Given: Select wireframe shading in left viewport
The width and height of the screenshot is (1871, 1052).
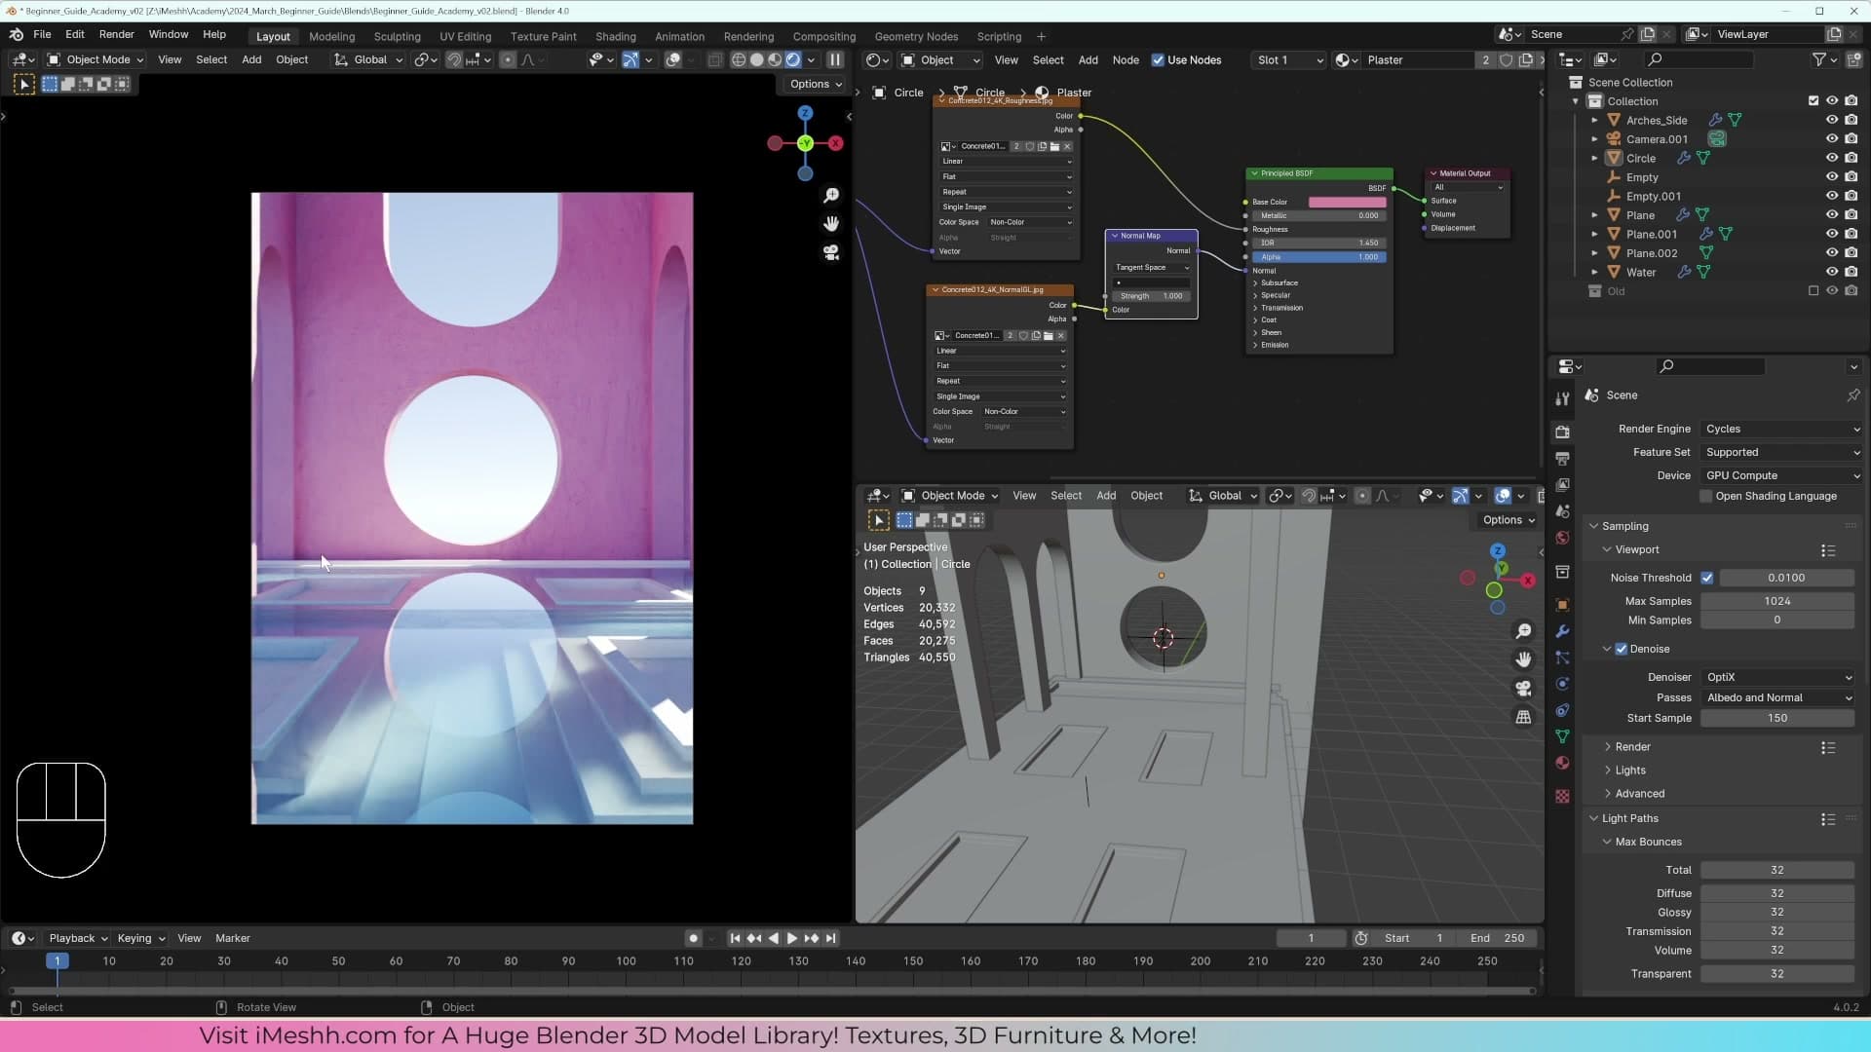Looking at the screenshot, I should (x=739, y=59).
